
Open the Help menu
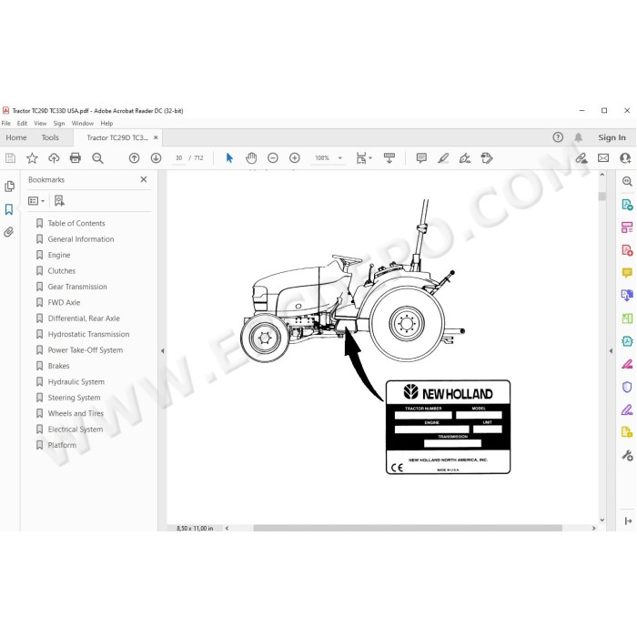[106, 123]
